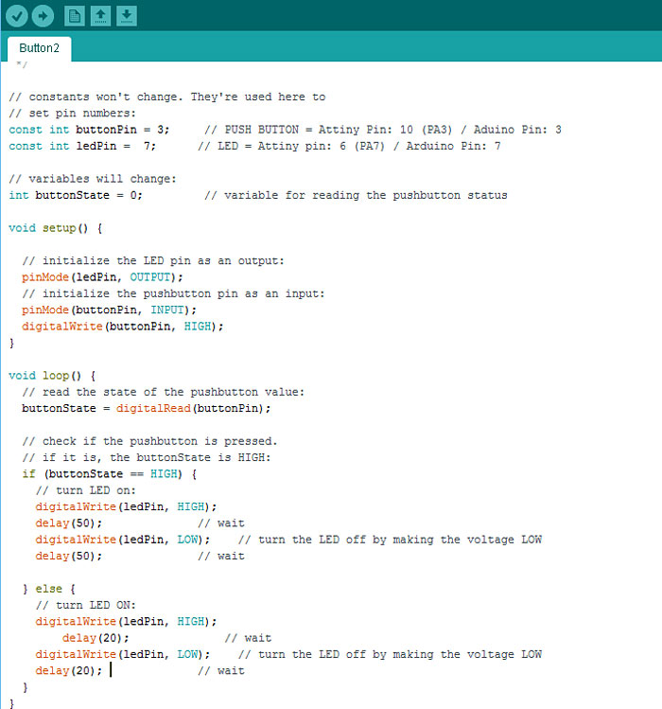This screenshot has width=662, height=709.
Task: Click the '// turn LED on:' comment in if block
Action: pyautogui.click(x=85, y=490)
